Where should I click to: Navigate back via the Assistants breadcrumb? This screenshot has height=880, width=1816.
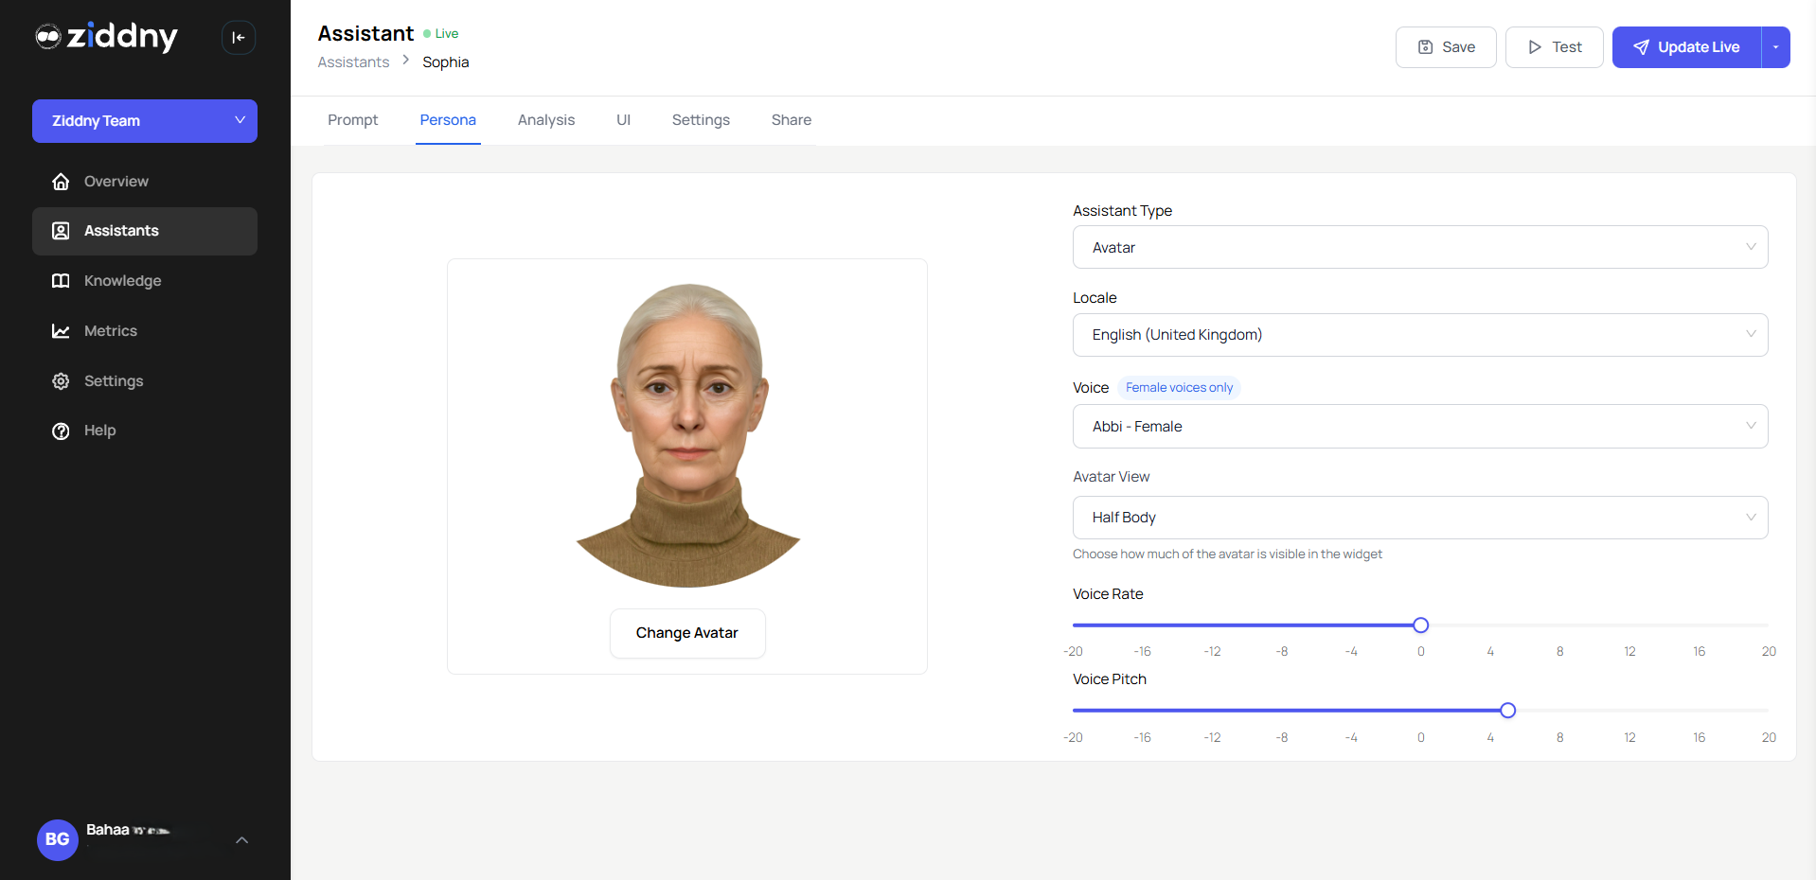pyautogui.click(x=353, y=62)
